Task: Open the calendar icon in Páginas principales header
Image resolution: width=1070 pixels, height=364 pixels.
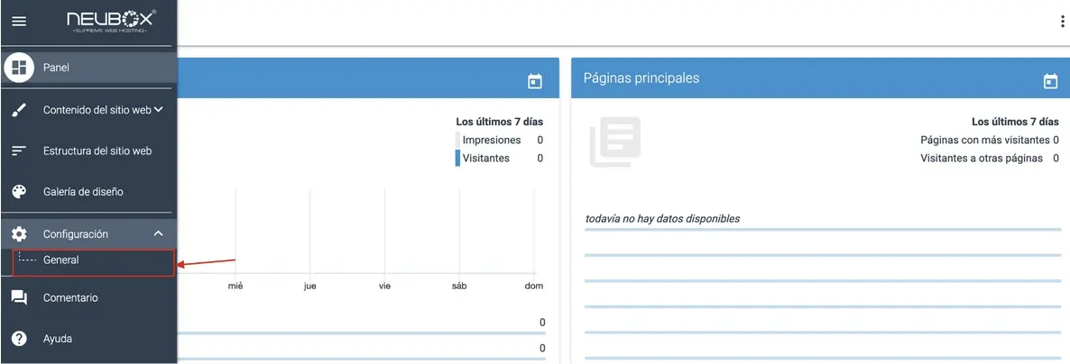Action: coord(1050,81)
